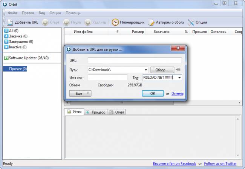
Task: Click the Ready status bar text
Action: (x=8, y=163)
